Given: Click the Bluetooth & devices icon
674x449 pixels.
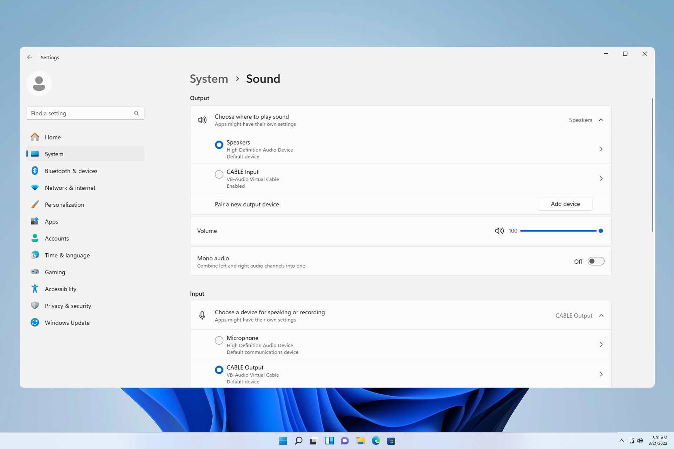Looking at the screenshot, I should (35, 171).
